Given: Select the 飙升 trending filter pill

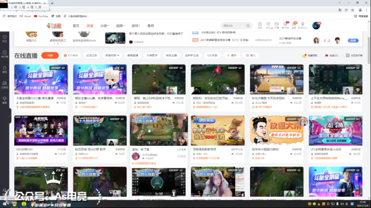Looking at the screenshot, I should tap(231, 55).
